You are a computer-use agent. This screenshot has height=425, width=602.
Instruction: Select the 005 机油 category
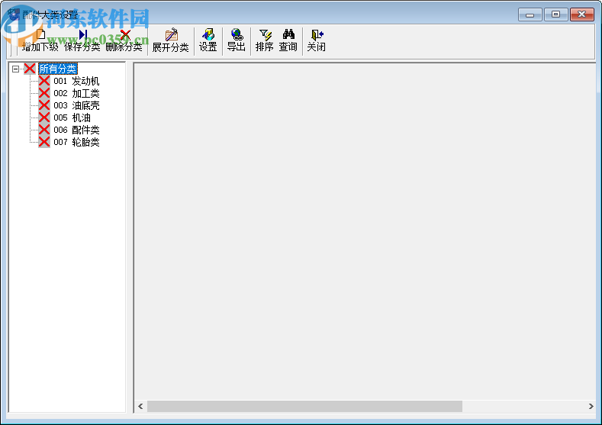point(72,118)
